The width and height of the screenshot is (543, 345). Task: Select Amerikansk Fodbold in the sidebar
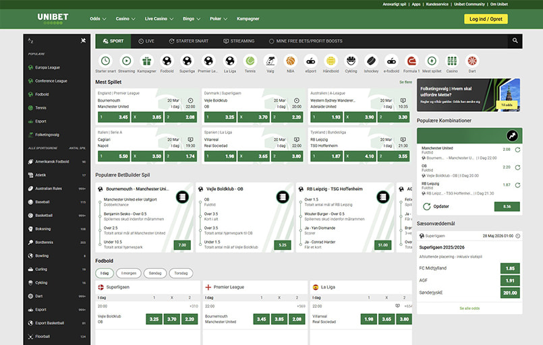(x=57, y=162)
